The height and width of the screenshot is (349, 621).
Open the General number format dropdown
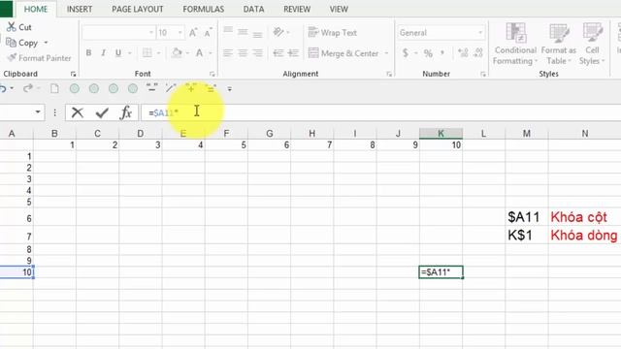pyautogui.click(x=480, y=33)
